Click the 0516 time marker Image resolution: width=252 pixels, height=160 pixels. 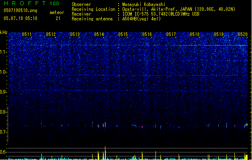point(147,34)
